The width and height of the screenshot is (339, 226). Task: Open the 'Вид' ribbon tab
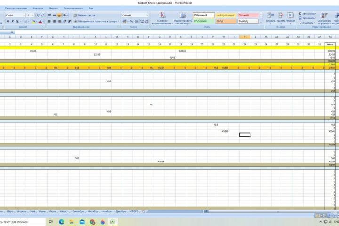(x=90, y=8)
